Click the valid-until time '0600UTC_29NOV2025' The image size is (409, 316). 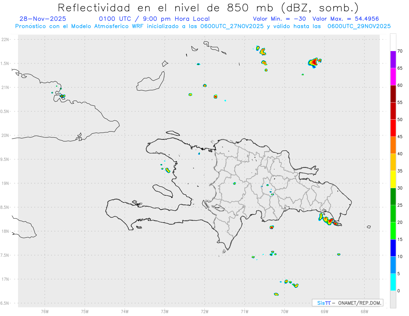(359, 26)
